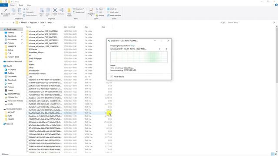
Task: Open the New item dropdown
Action: [x=79, y=9]
